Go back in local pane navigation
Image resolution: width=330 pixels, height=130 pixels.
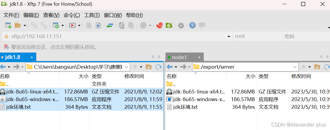pyautogui.click(x=3, y=67)
